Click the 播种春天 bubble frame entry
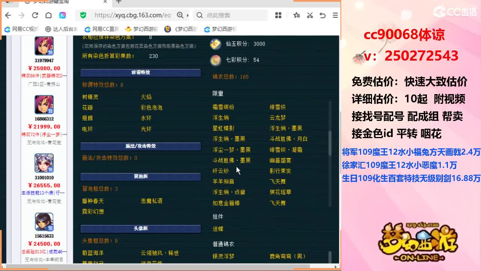Screen dimensions: 481x271 93,201
